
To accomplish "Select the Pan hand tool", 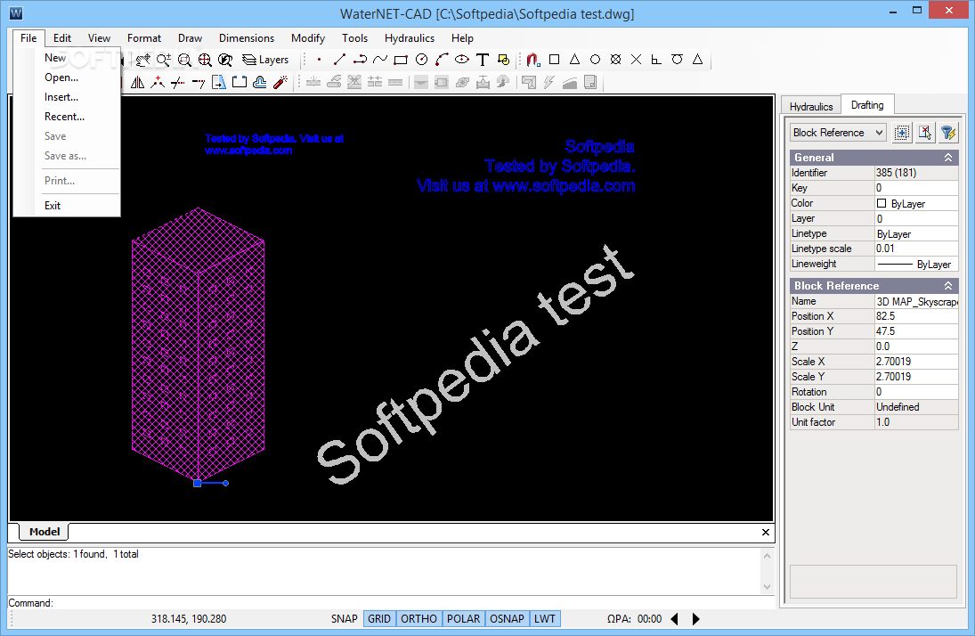I will [x=143, y=60].
